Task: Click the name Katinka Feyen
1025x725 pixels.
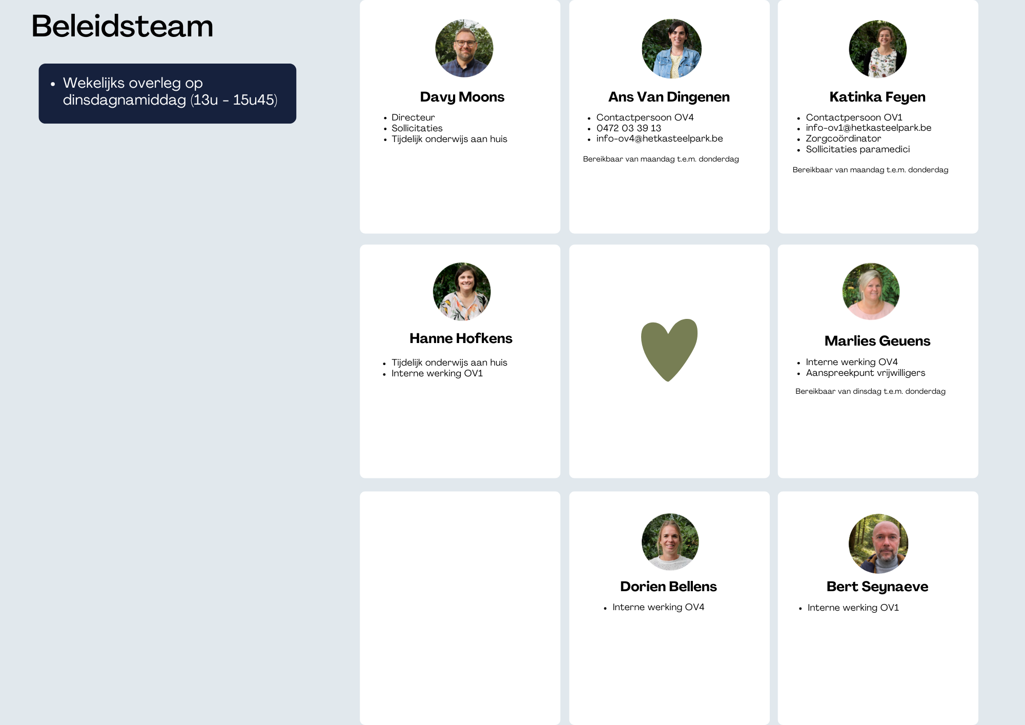Action: tap(877, 97)
